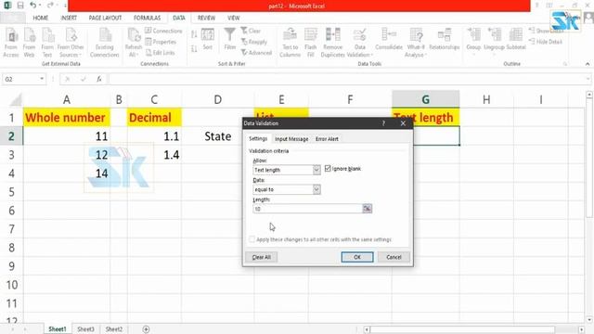Screen dimensions: 594x334
Task: Click insert function fx icon
Action: 99,79
